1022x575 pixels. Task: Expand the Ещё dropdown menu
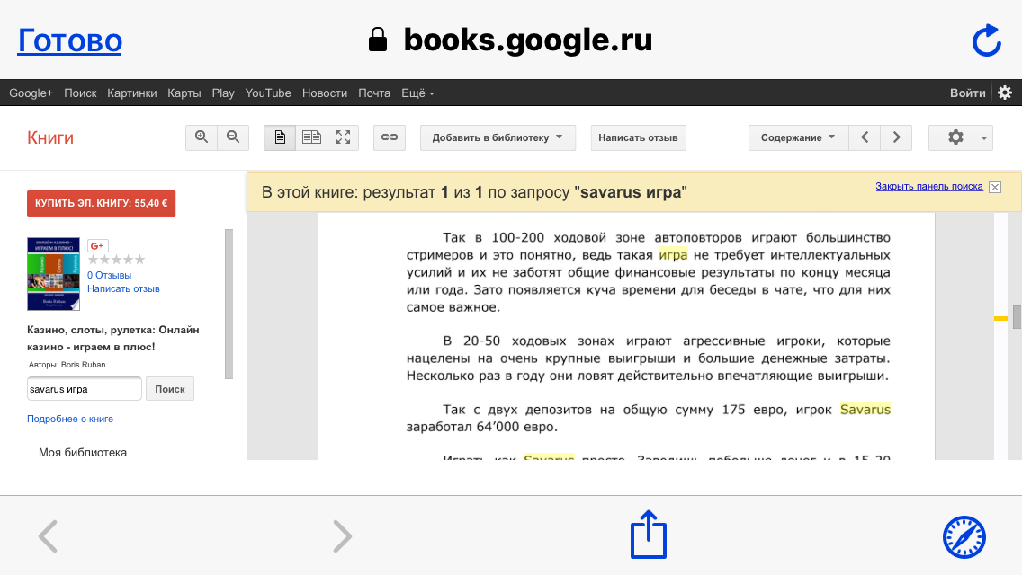click(417, 93)
